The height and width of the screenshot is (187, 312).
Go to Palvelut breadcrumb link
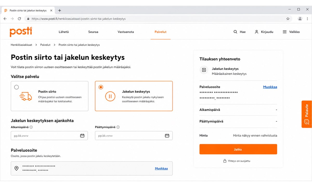(x=45, y=45)
